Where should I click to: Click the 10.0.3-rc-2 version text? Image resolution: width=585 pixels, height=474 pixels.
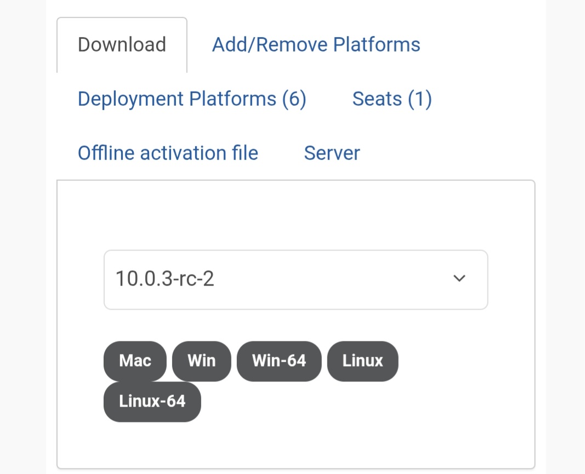[164, 279]
